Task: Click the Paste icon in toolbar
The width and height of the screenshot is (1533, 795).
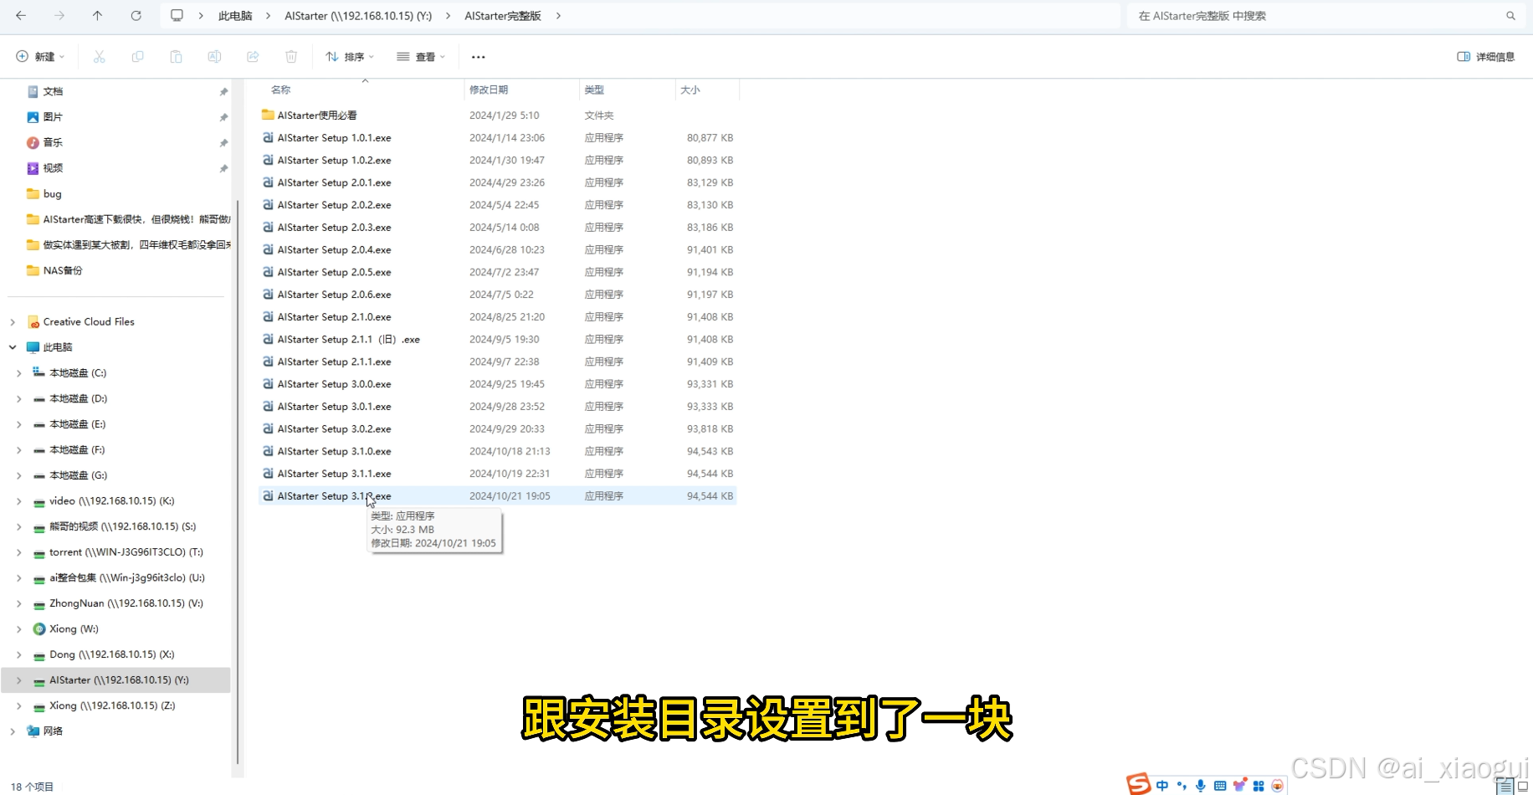Action: [x=176, y=57]
